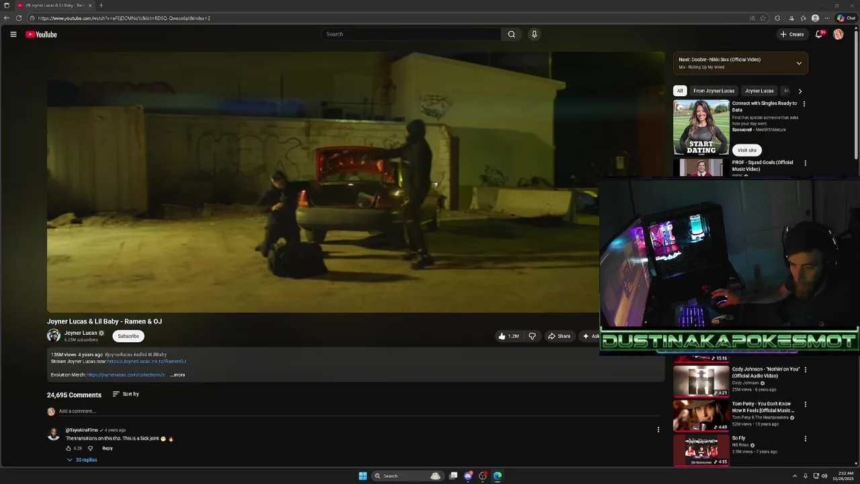This screenshot has width=860, height=484.
Task: Open options menu for TayoAinaFilms comment
Action: 658,430
